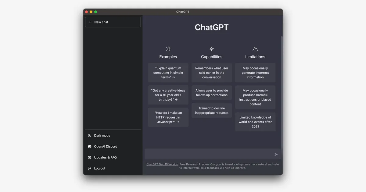Click the send paper-plane icon
The image size is (366, 192).
[x=276, y=155]
